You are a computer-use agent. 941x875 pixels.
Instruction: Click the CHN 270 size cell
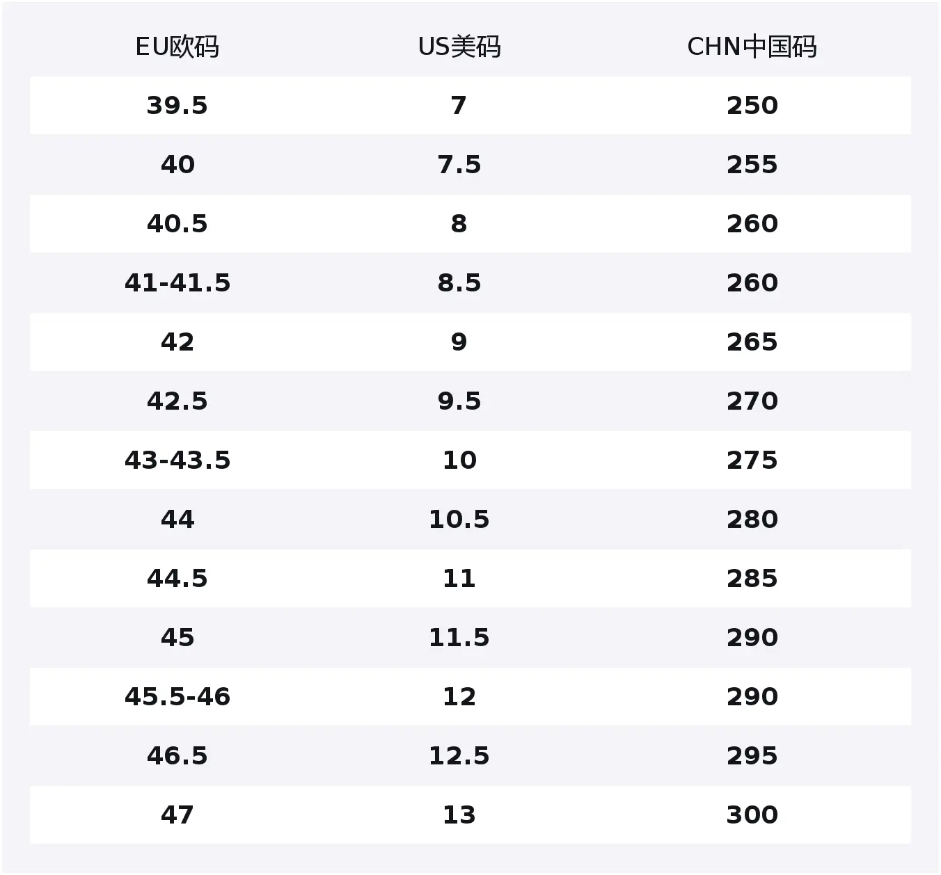coord(752,401)
